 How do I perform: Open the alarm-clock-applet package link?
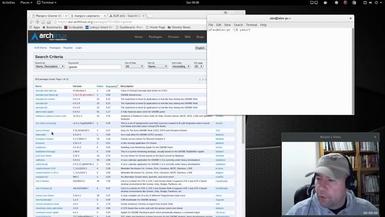point(45,112)
